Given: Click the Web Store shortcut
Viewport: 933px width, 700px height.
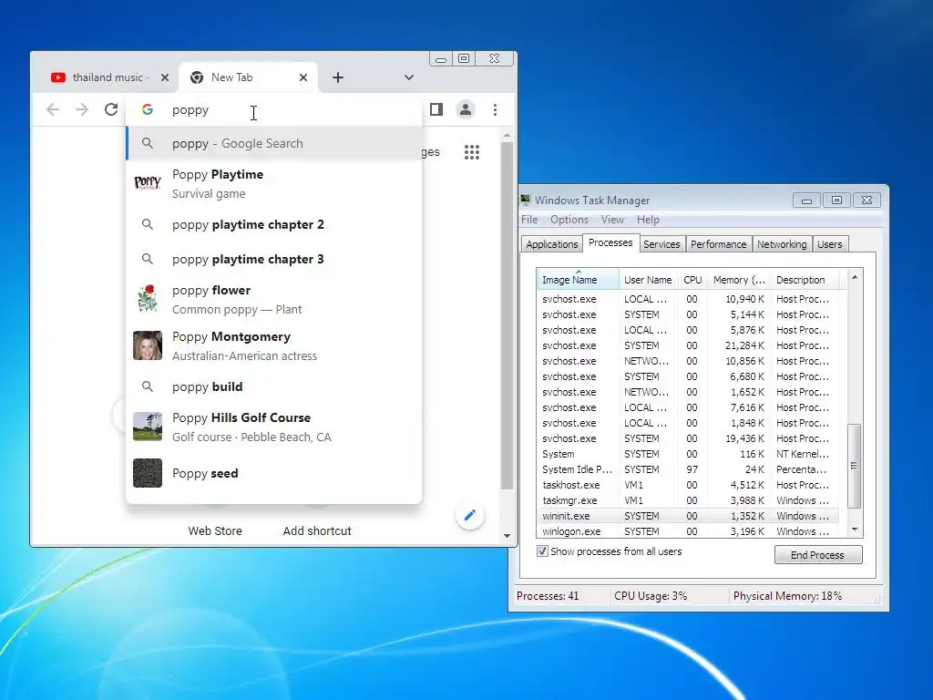Looking at the screenshot, I should click(x=215, y=531).
